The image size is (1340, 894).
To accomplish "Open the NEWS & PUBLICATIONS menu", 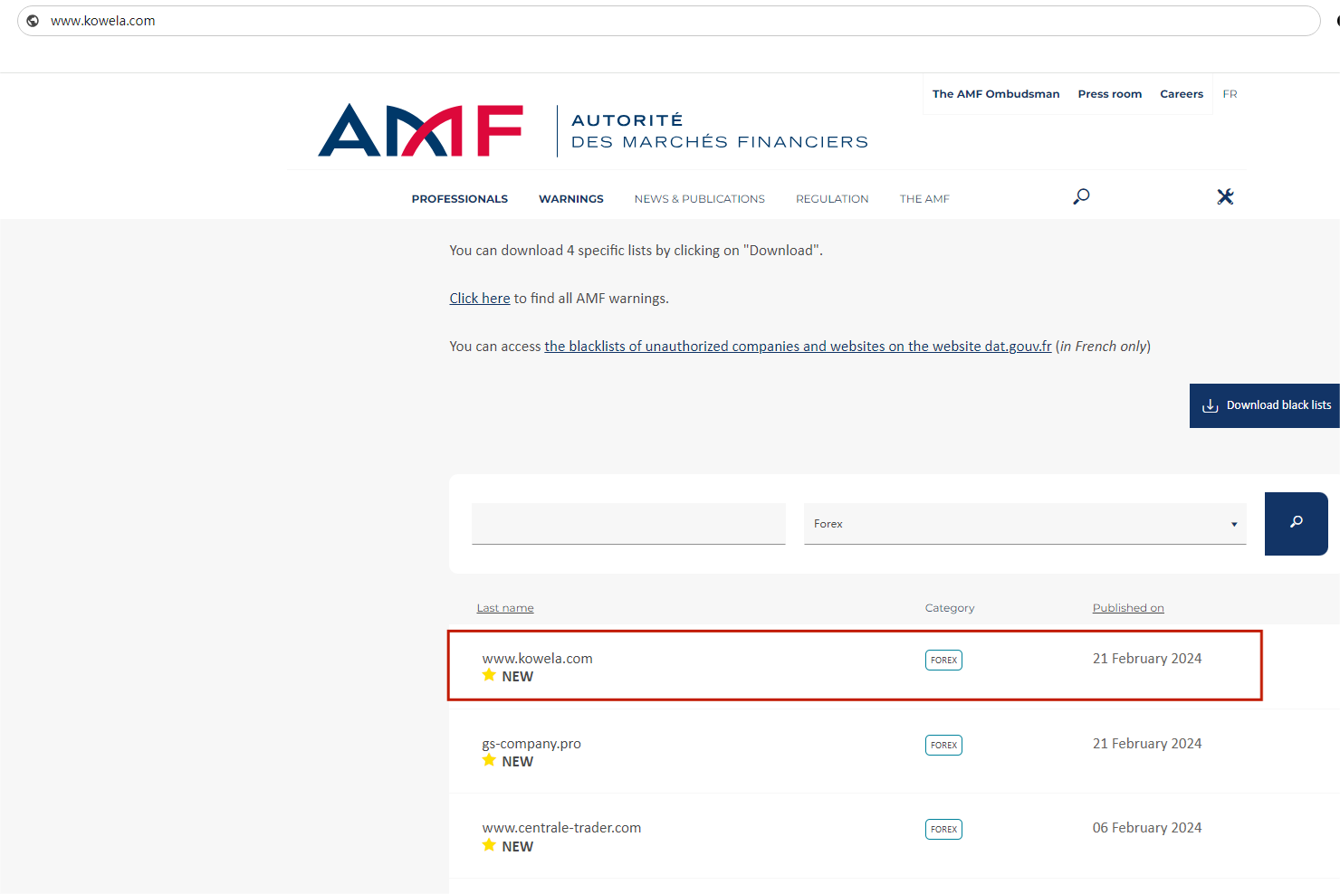I will click(x=700, y=199).
